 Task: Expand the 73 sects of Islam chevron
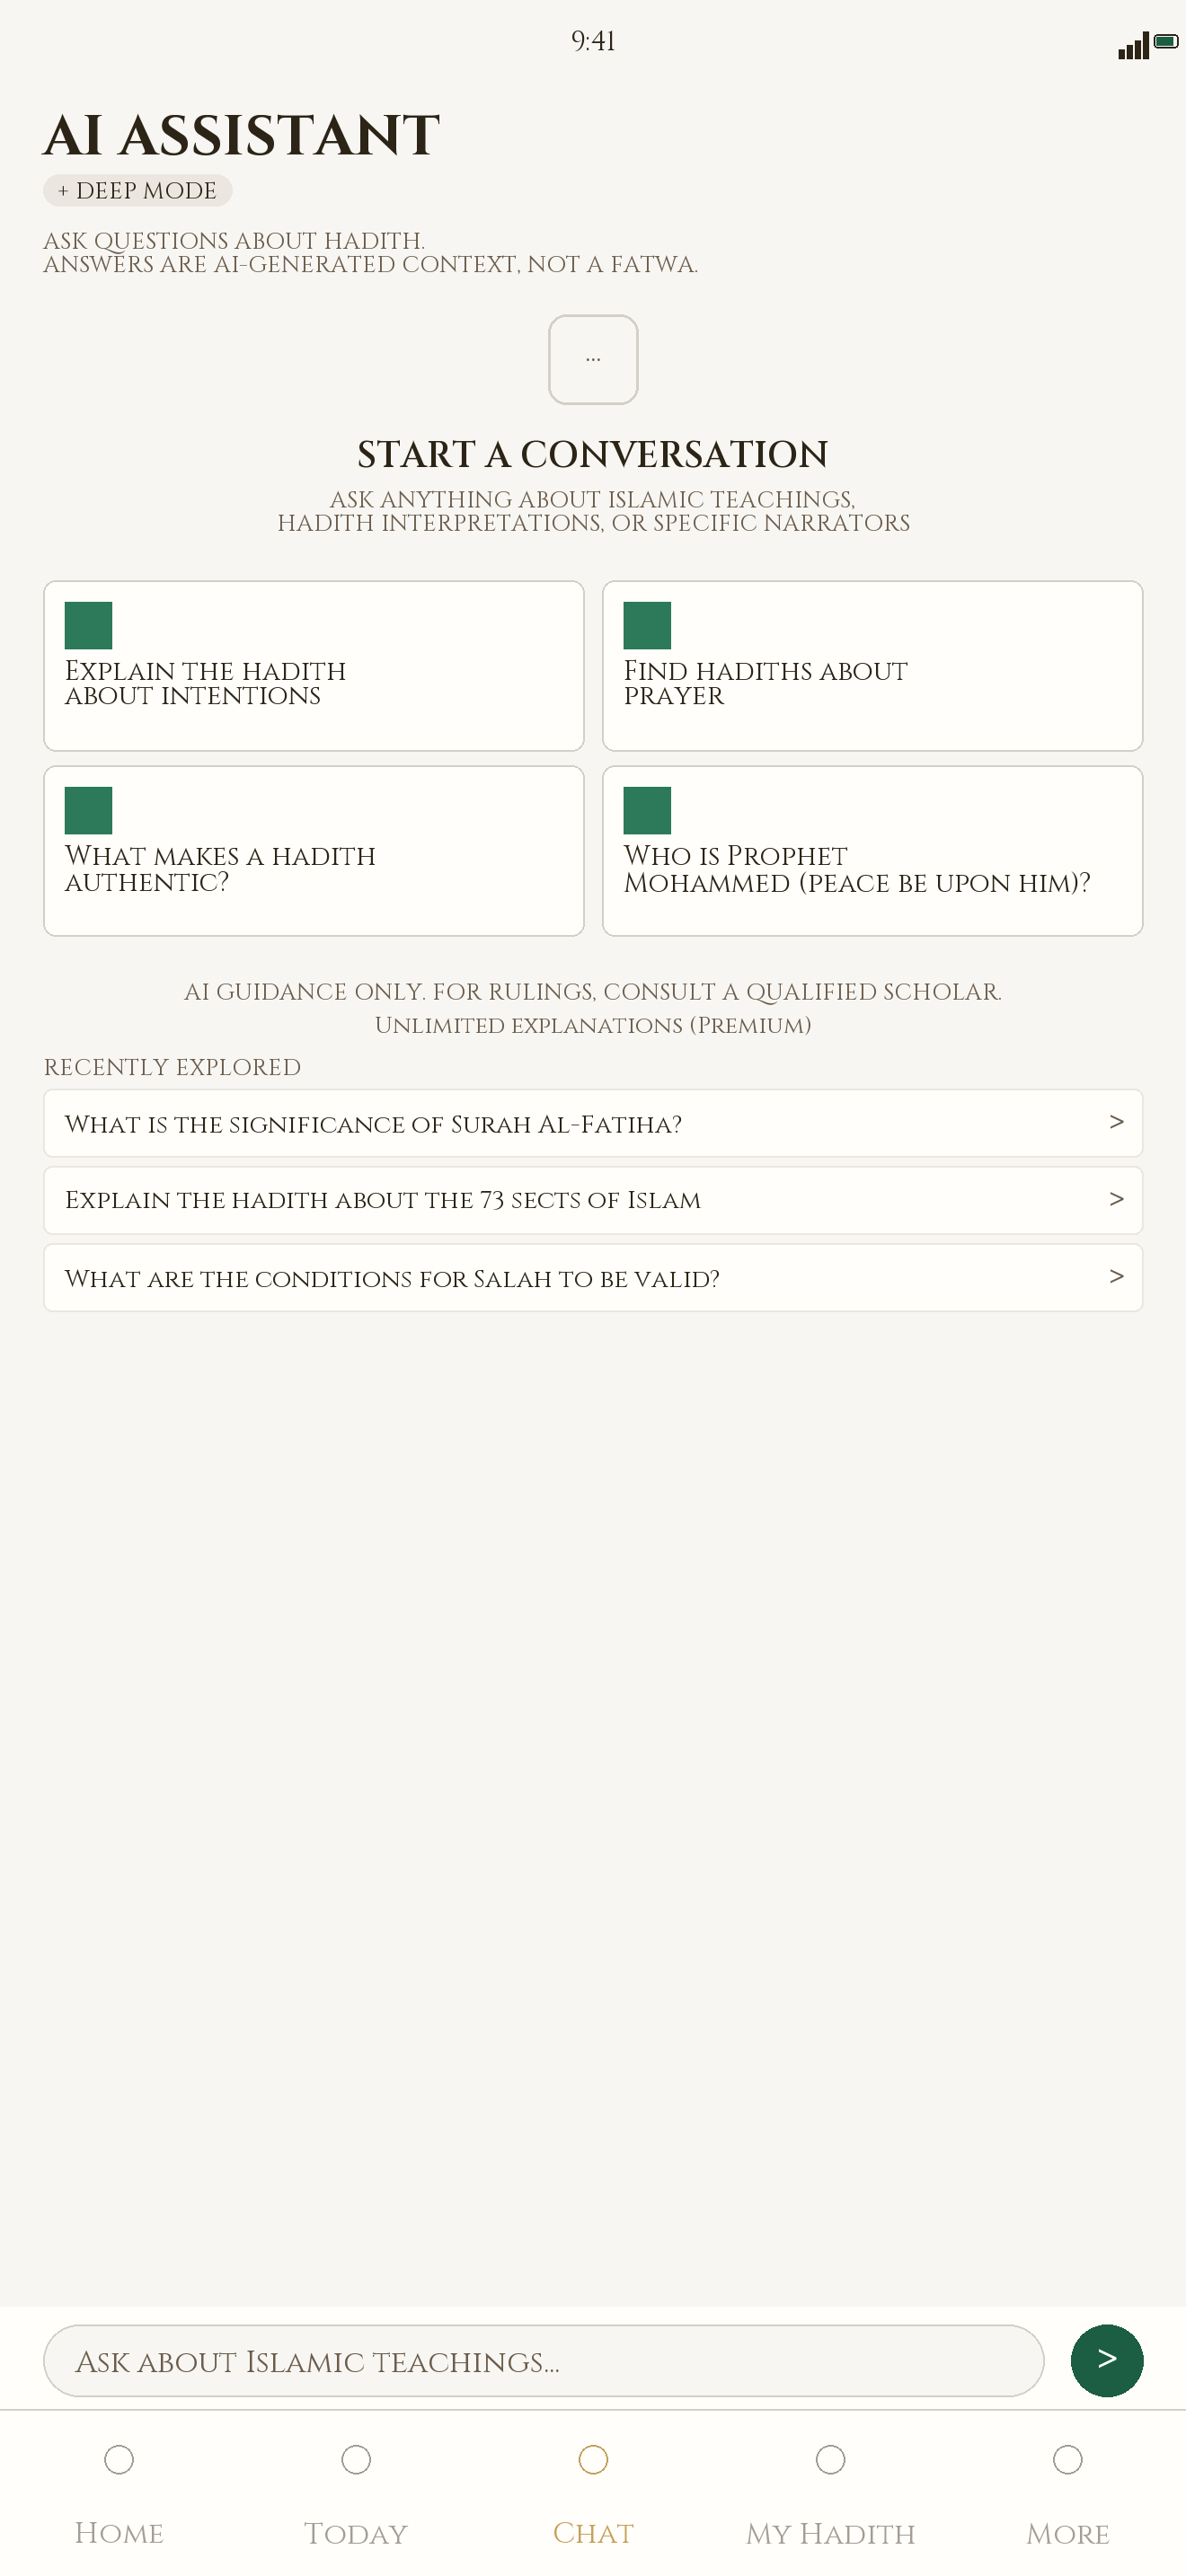[1116, 1199]
